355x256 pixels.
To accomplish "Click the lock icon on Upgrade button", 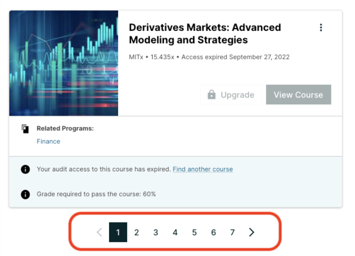I will 212,95.
